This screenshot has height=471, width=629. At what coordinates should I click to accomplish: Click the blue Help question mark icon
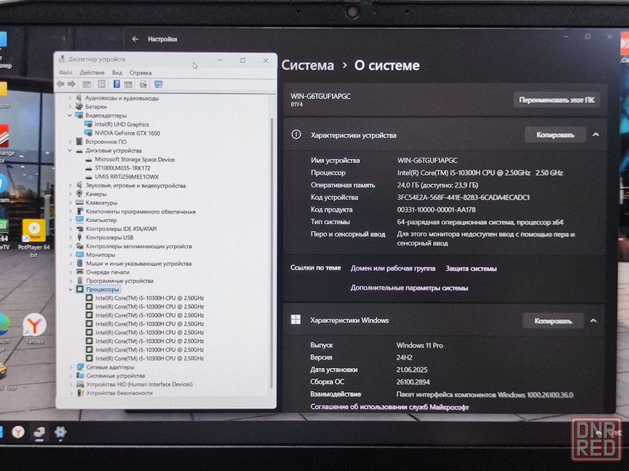[x=117, y=84]
